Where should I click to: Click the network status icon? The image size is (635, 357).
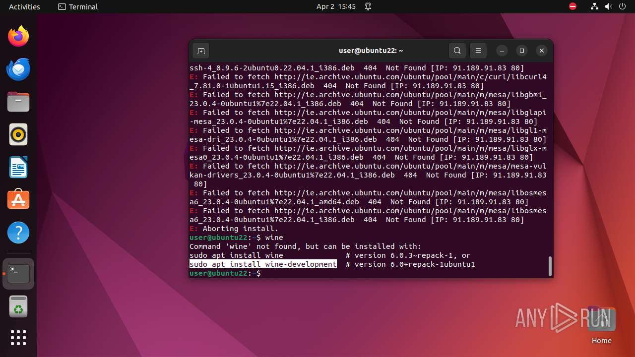tap(595, 6)
